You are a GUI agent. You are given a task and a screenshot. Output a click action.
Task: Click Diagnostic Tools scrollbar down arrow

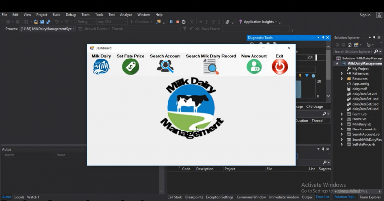coord(328,96)
